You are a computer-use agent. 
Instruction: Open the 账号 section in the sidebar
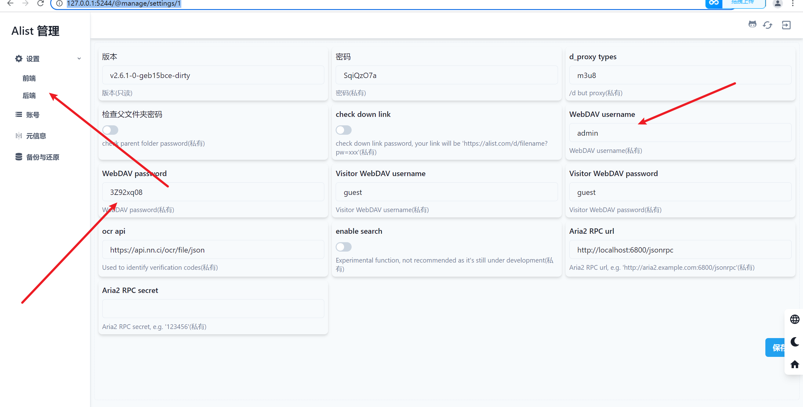click(x=33, y=115)
